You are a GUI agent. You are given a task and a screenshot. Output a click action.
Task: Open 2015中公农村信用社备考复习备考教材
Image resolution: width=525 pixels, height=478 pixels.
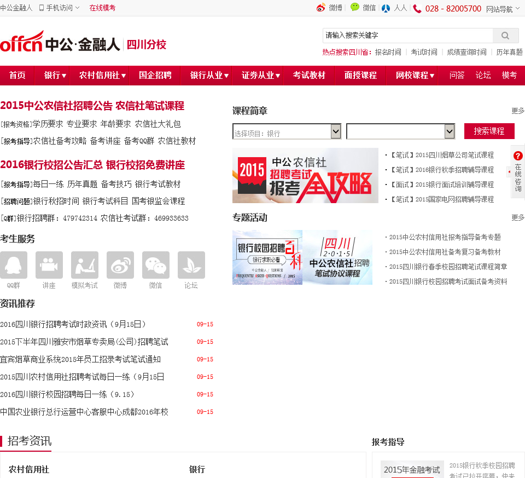pyautogui.click(x=445, y=252)
